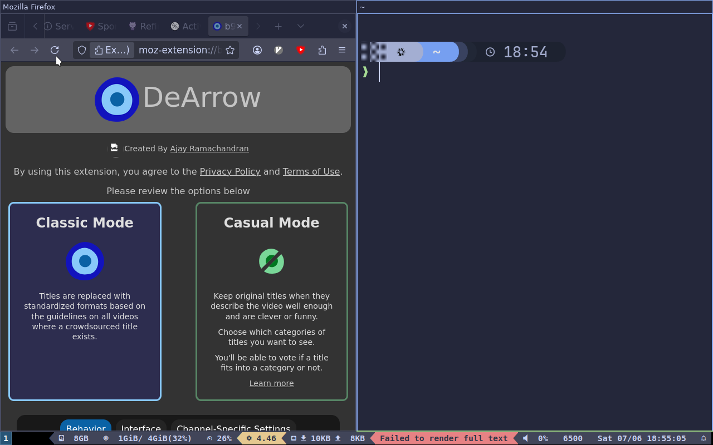The image size is (713, 445).
Task: Focus the moz-extension URL address field
Action: click(179, 50)
